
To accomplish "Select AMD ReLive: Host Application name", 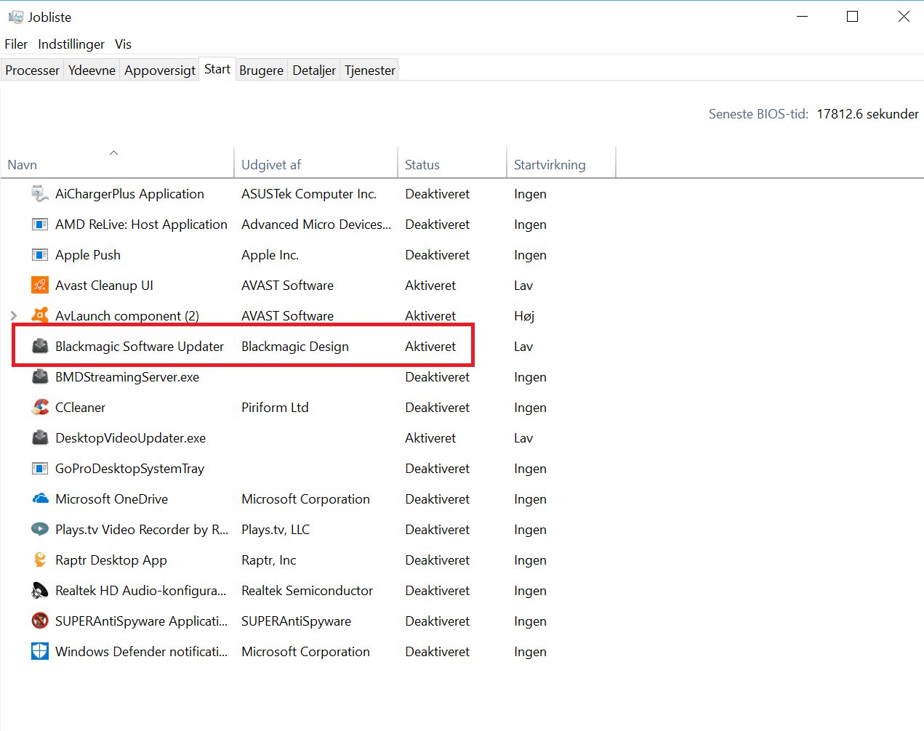I will (141, 225).
